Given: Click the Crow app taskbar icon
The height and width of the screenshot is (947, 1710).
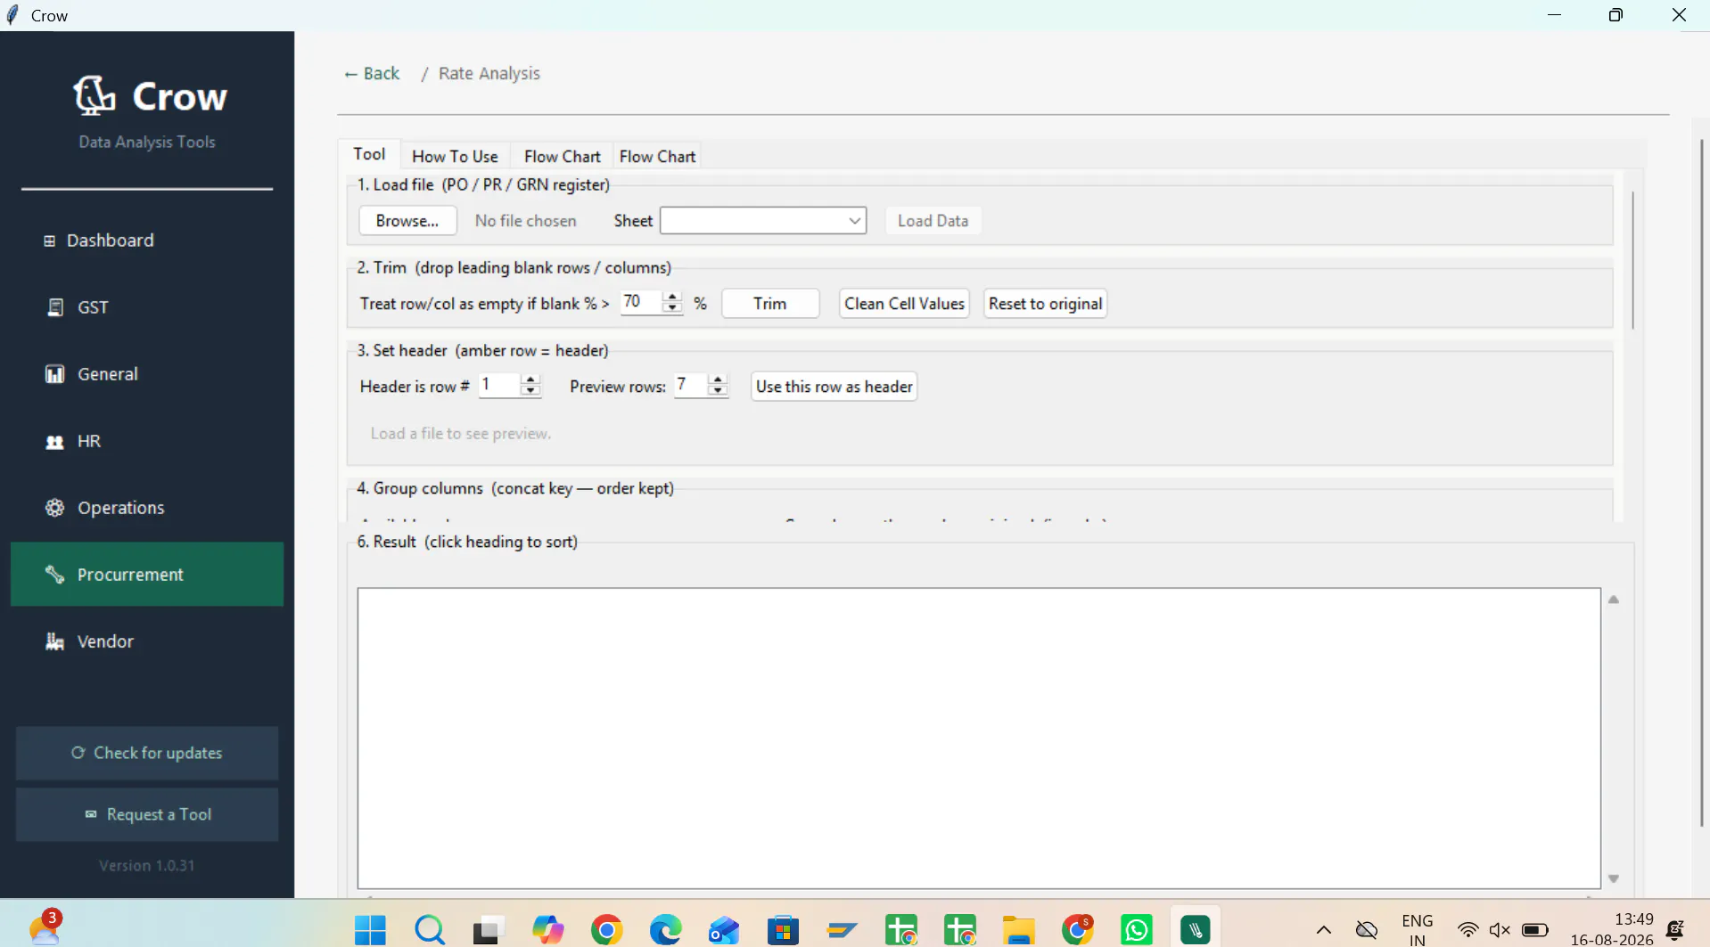Looking at the screenshot, I should pos(1195,930).
